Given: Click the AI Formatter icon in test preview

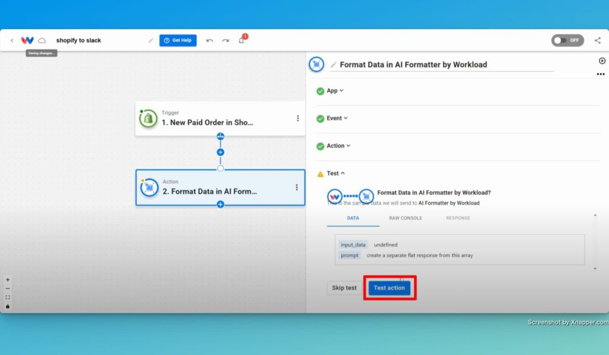Looking at the screenshot, I should pos(366,196).
